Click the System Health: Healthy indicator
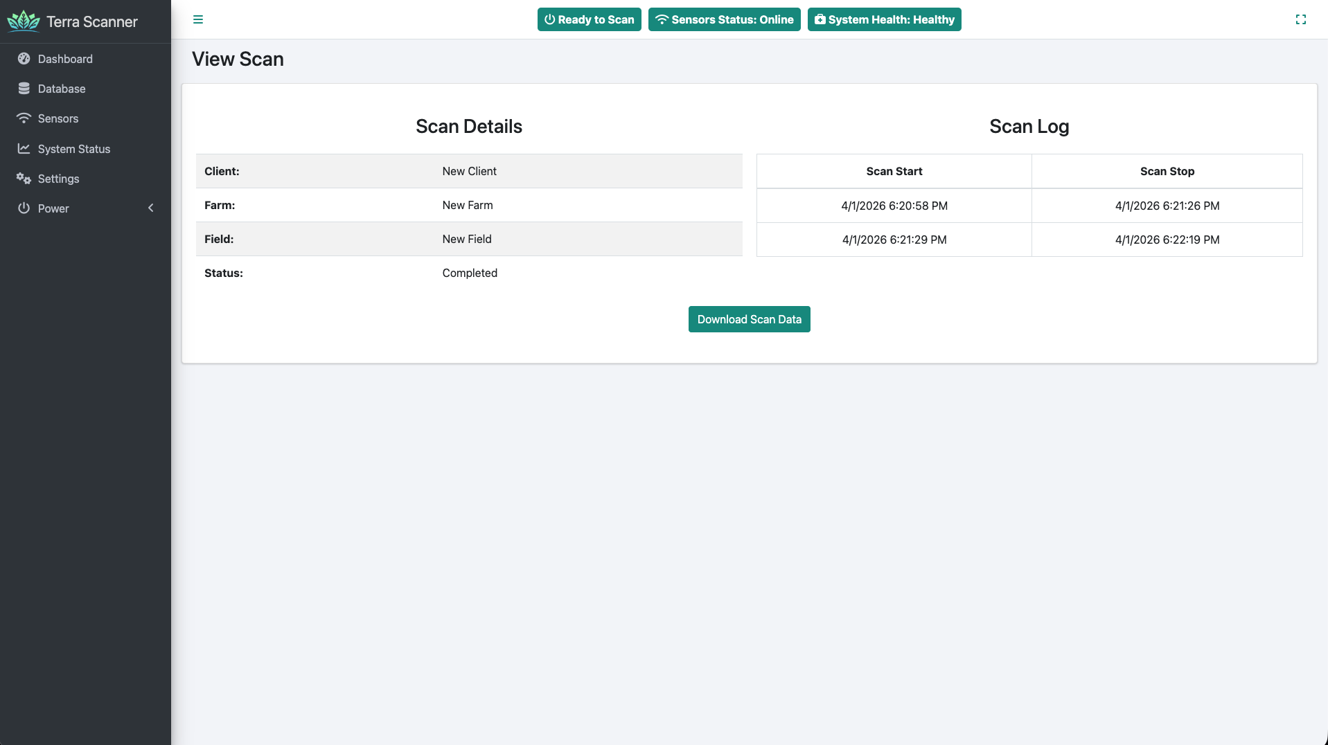The width and height of the screenshot is (1328, 745). [x=884, y=19]
